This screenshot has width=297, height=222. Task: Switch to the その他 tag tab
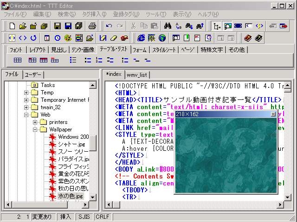click(237, 50)
